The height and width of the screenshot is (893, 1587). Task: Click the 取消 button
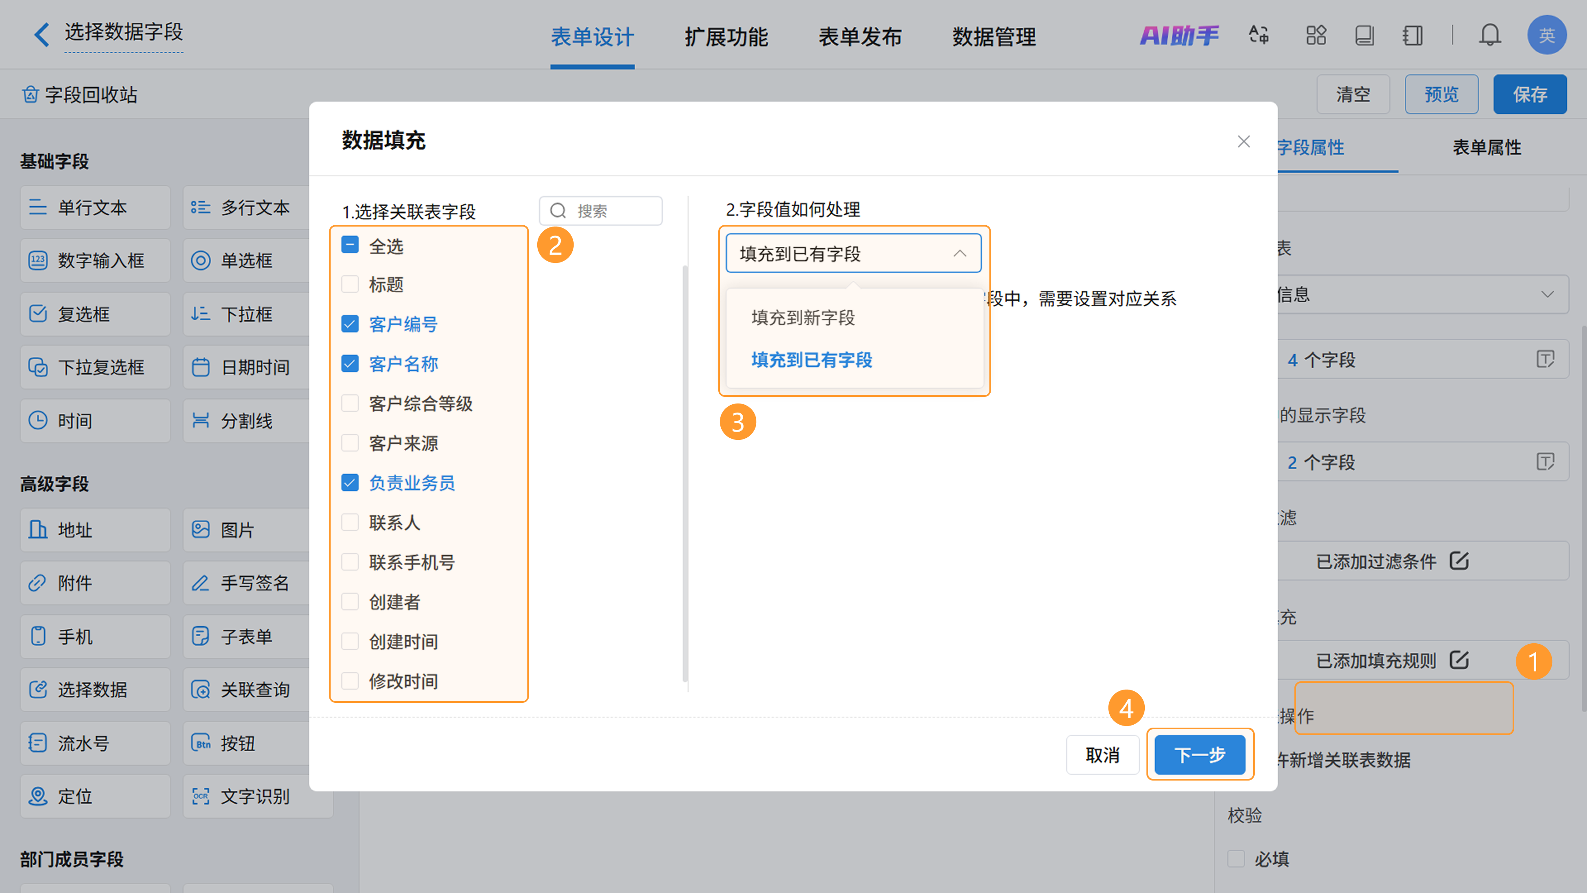(x=1102, y=755)
